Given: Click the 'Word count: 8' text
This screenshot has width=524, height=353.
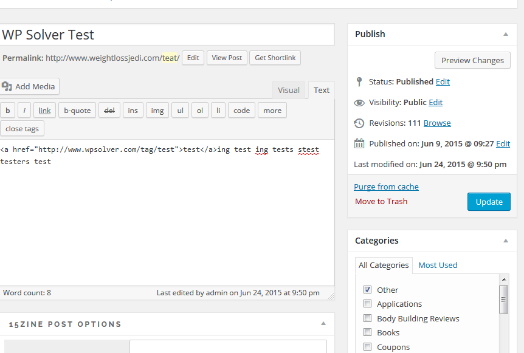Looking at the screenshot, I should [x=27, y=293].
